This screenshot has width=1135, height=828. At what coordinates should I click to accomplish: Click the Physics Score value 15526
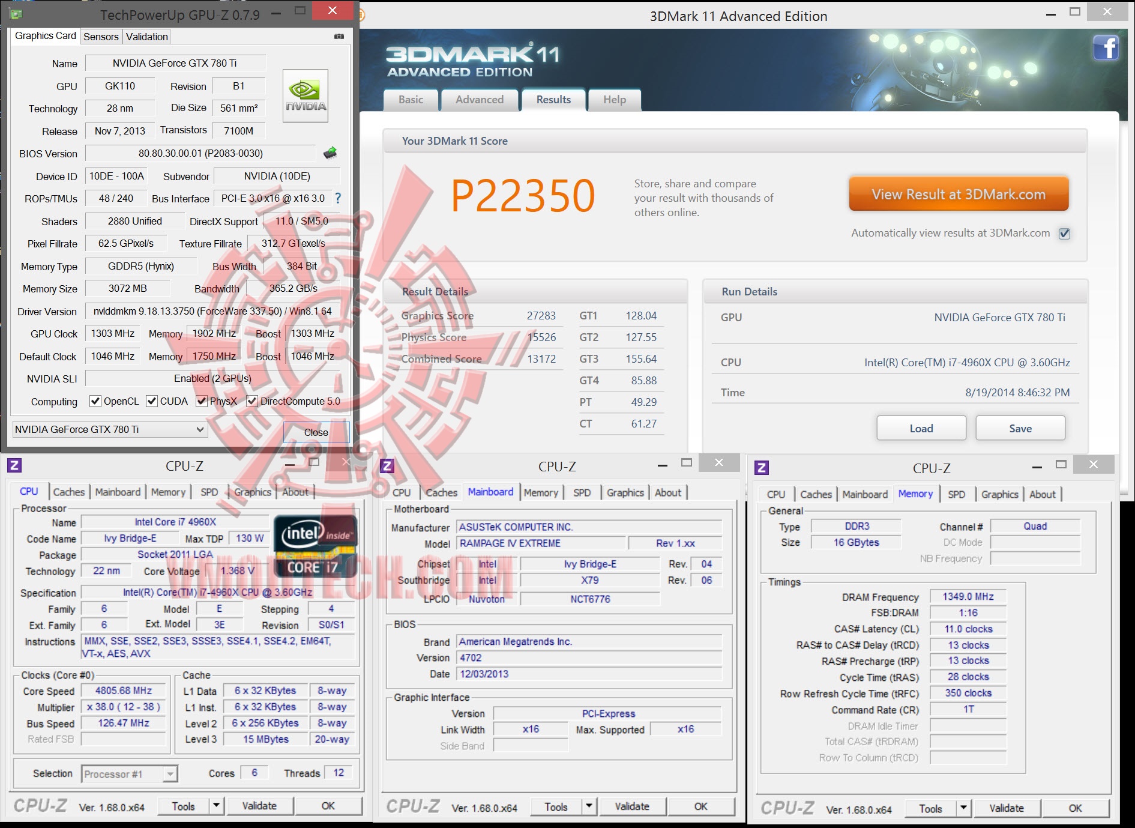pyautogui.click(x=541, y=337)
